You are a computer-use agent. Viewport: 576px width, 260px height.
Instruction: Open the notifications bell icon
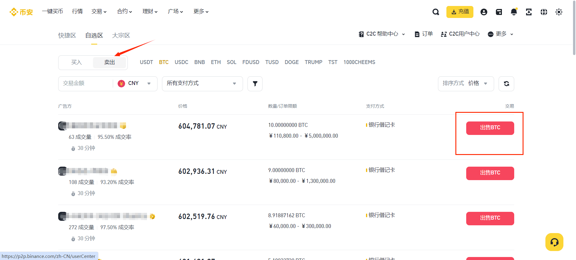pyautogui.click(x=514, y=12)
